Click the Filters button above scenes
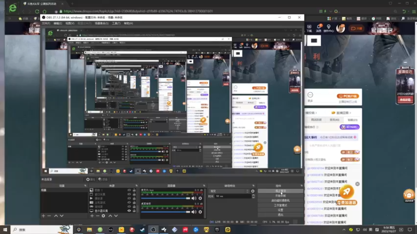The image size is (417, 234). coord(103,179)
